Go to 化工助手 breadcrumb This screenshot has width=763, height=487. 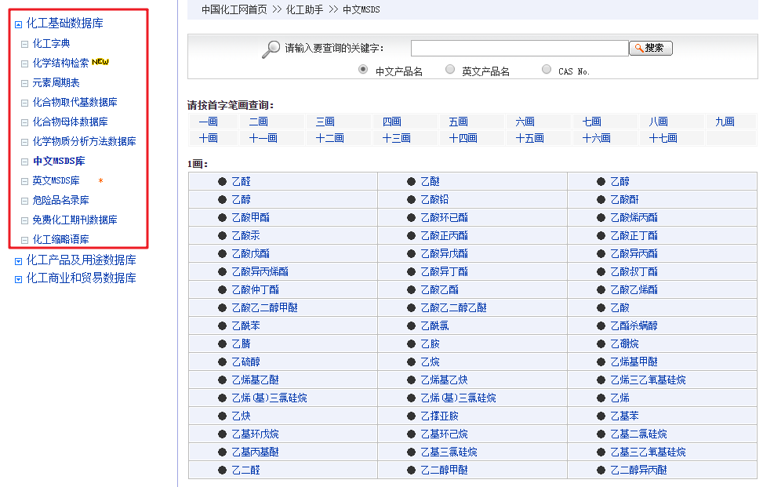click(x=304, y=9)
